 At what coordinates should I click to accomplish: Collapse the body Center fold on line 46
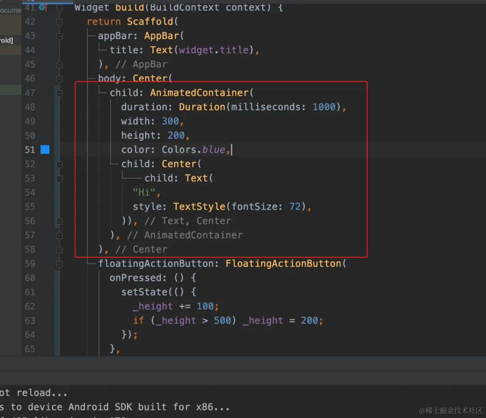point(59,78)
